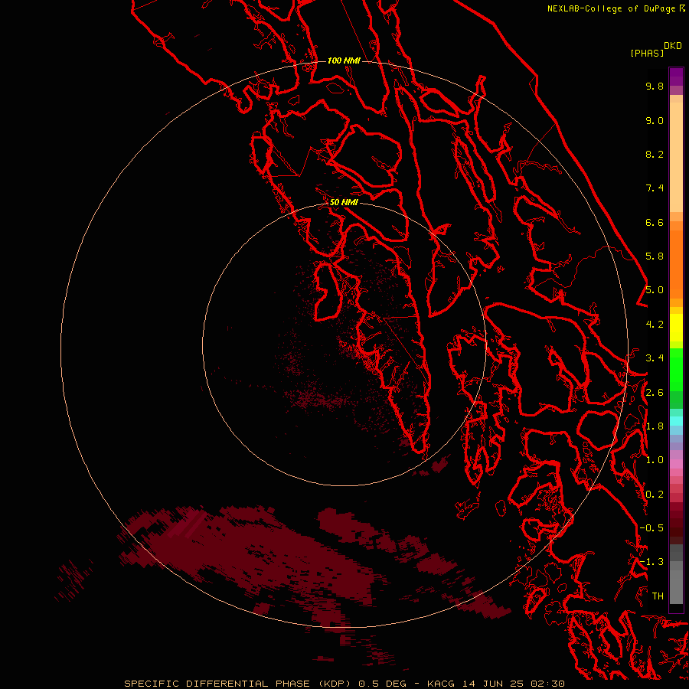Click the TH label at the scale bottom

click(658, 596)
